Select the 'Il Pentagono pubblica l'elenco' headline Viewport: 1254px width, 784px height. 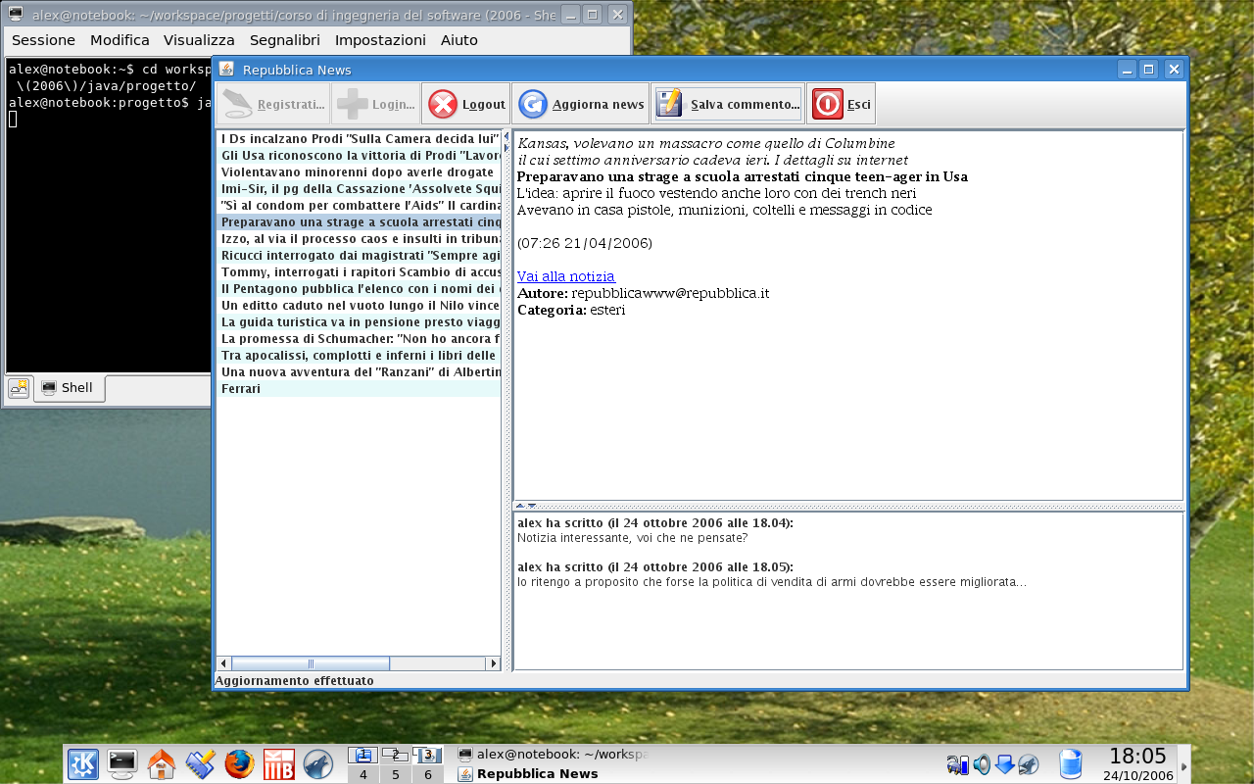(x=359, y=288)
